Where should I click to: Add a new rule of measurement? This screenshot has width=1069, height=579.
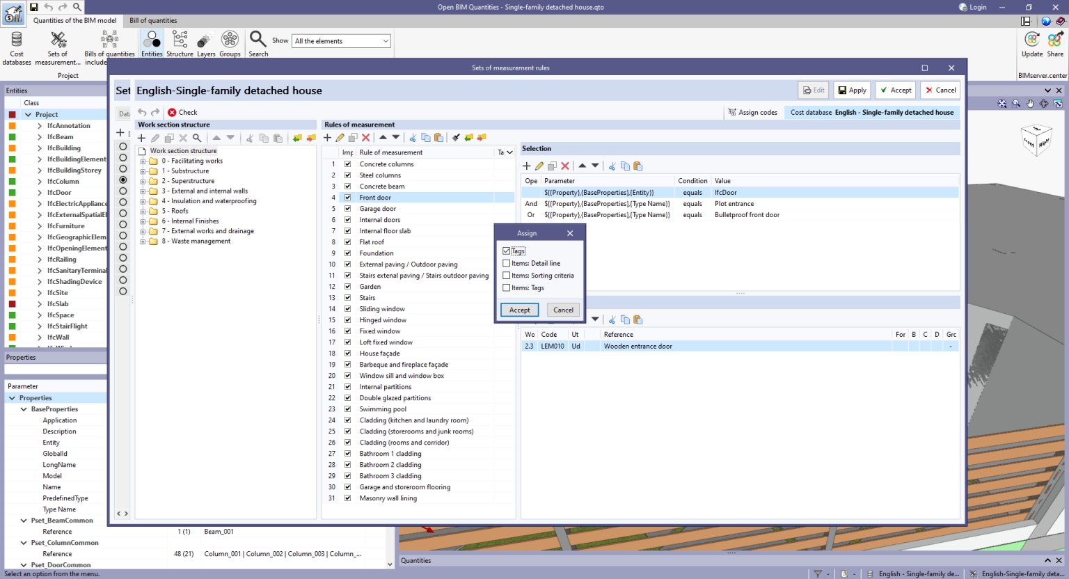pyautogui.click(x=327, y=138)
